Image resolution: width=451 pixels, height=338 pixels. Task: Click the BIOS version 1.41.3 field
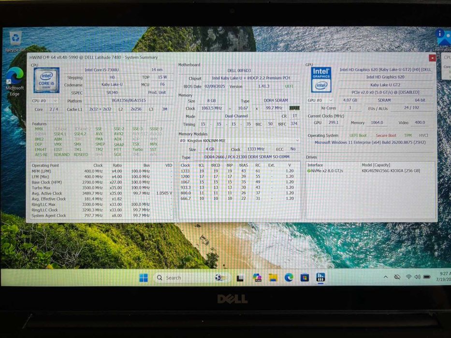[x=263, y=86]
